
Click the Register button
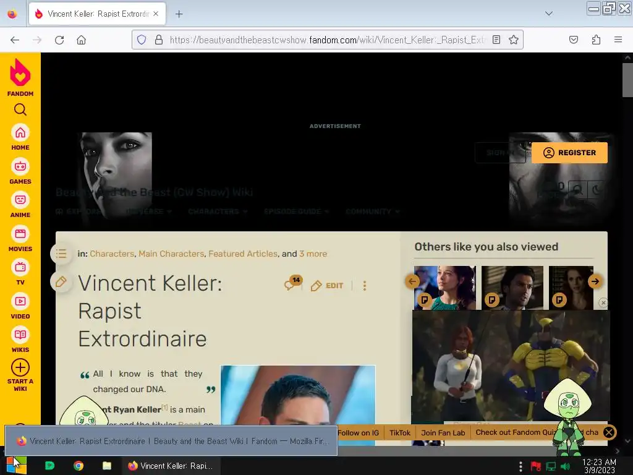click(569, 153)
